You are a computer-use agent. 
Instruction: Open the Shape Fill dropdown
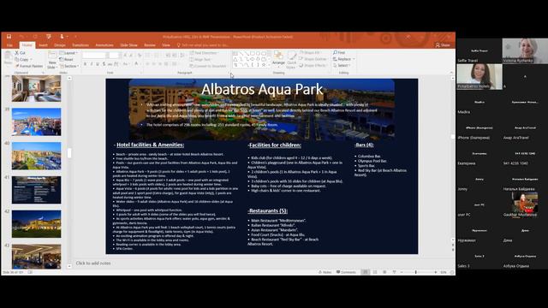311,52
